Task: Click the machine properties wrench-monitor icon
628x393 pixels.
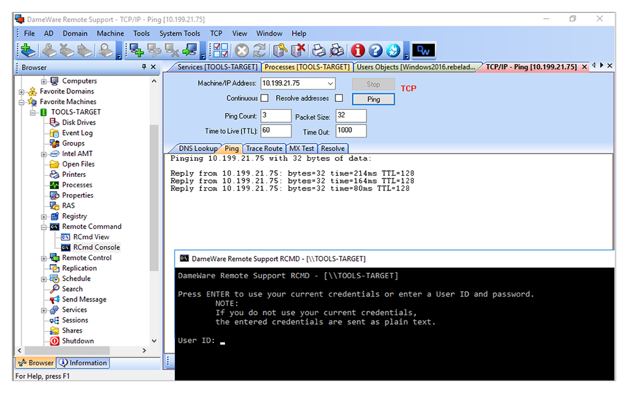Action: point(154,50)
